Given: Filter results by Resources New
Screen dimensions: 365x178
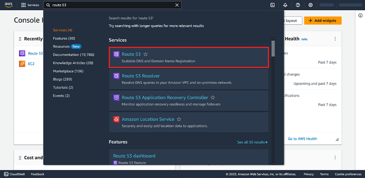Looking at the screenshot, I should [x=67, y=46].
